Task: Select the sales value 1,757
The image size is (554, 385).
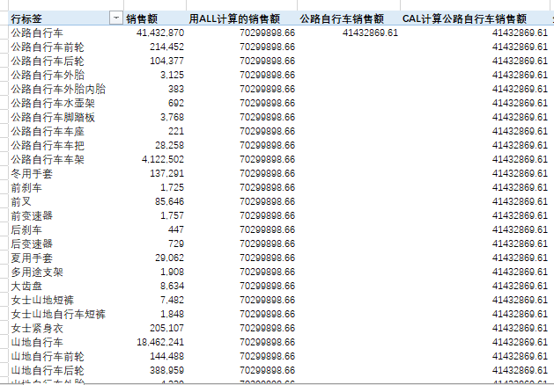Action: point(172,215)
